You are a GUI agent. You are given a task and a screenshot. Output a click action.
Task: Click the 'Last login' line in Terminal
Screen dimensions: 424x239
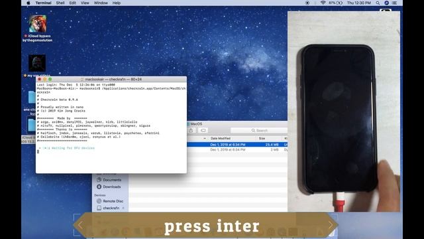[76, 85]
